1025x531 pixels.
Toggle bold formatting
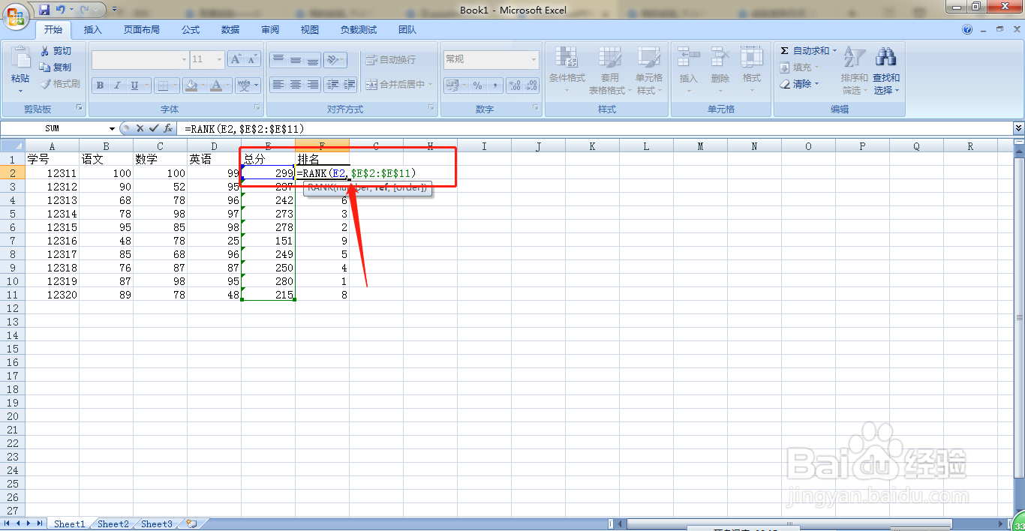100,85
